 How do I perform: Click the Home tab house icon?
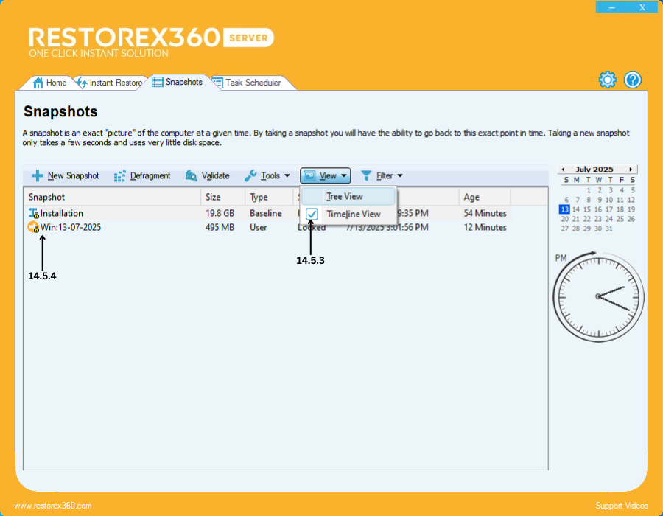click(x=38, y=83)
